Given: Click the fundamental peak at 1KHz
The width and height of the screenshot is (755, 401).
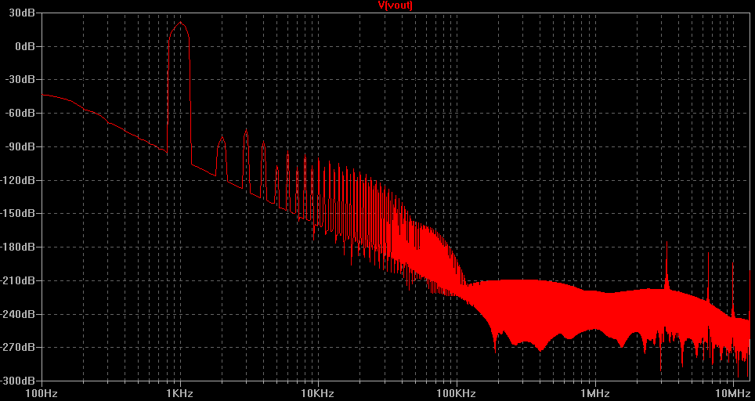Looking at the screenshot, I should [x=180, y=22].
